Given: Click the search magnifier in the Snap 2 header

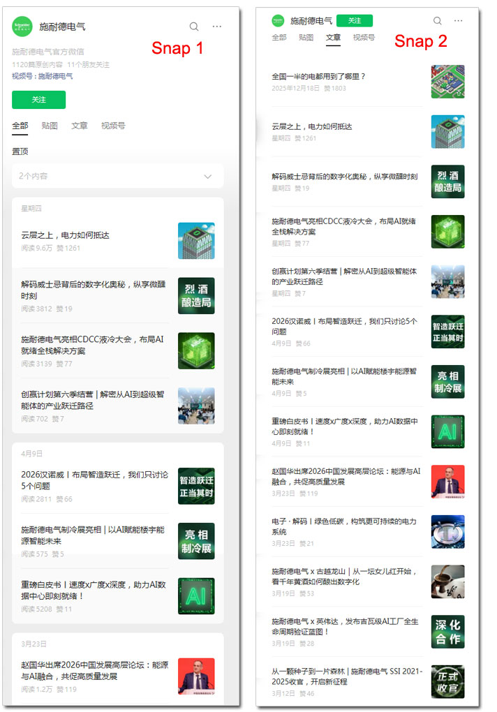Looking at the screenshot, I should [438, 21].
